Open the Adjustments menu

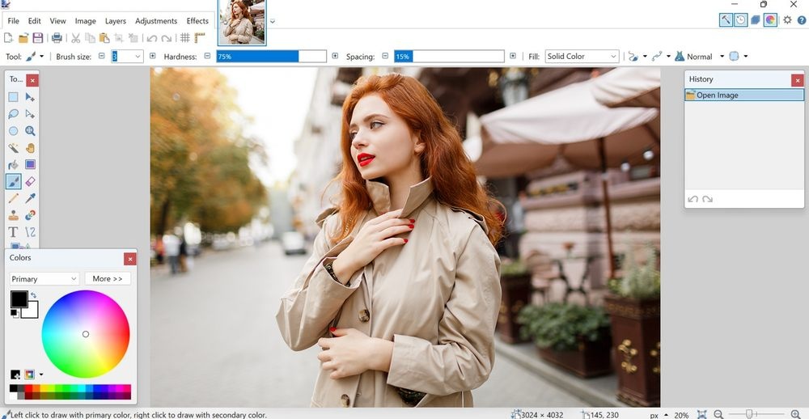(156, 21)
